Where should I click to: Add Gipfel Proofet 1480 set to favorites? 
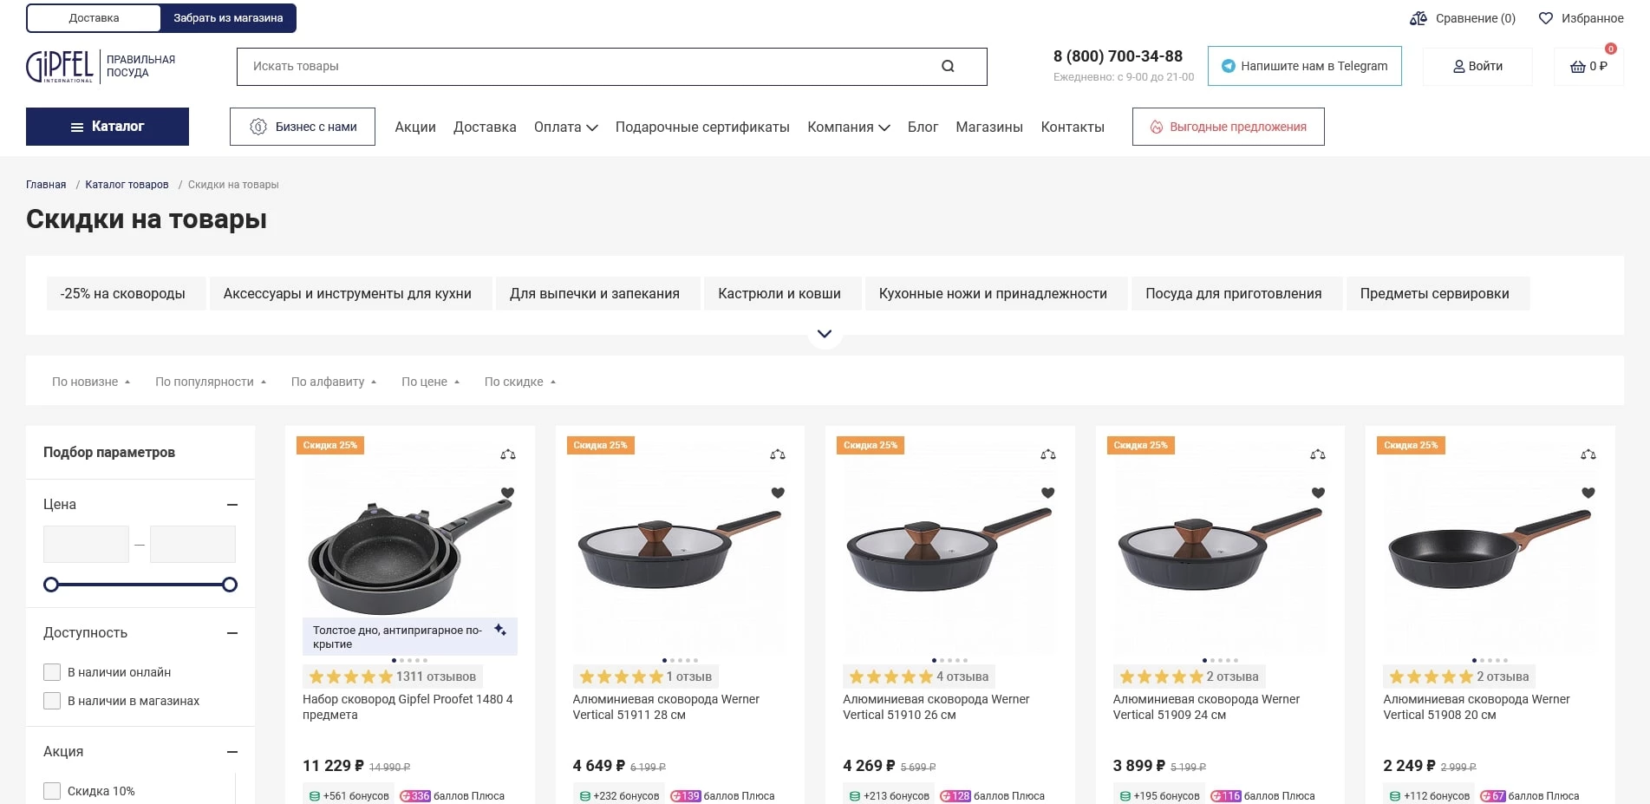(507, 493)
